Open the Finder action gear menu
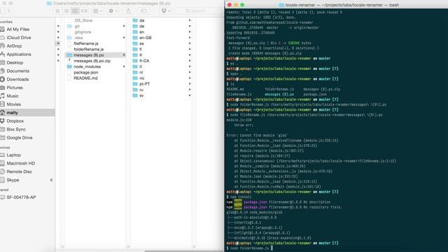 point(113,11)
